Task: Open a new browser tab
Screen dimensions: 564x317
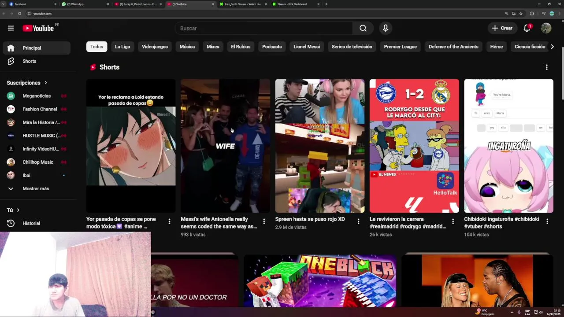Action: [x=326, y=4]
